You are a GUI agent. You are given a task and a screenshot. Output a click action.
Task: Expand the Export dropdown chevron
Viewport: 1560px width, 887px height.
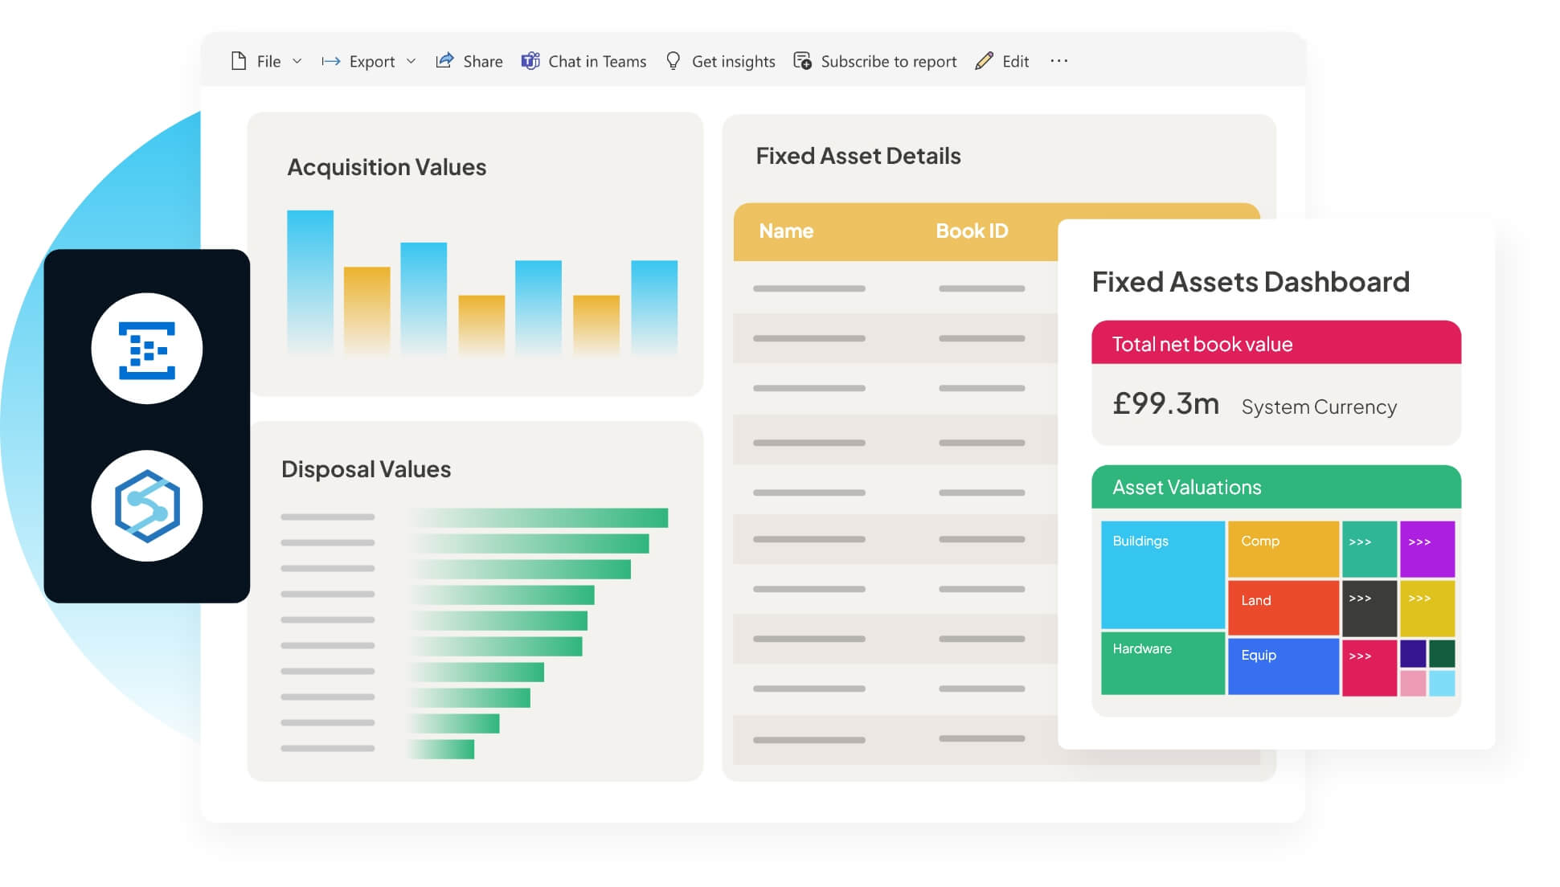coord(411,61)
